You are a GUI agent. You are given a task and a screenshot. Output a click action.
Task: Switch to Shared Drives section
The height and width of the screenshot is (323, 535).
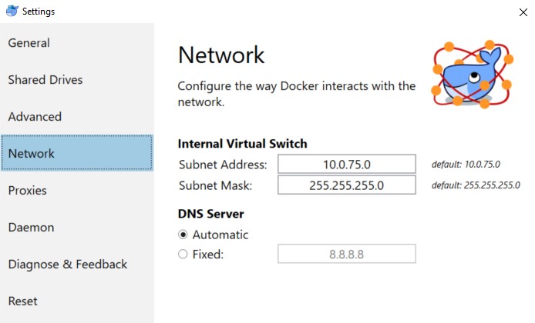click(x=45, y=80)
